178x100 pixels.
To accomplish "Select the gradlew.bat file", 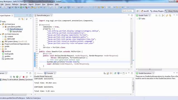I will click(9, 59).
